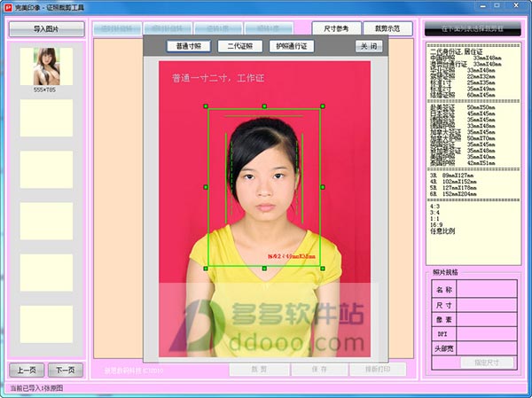
Task: Close the example panel with 关闭
Action: tap(369, 46)
